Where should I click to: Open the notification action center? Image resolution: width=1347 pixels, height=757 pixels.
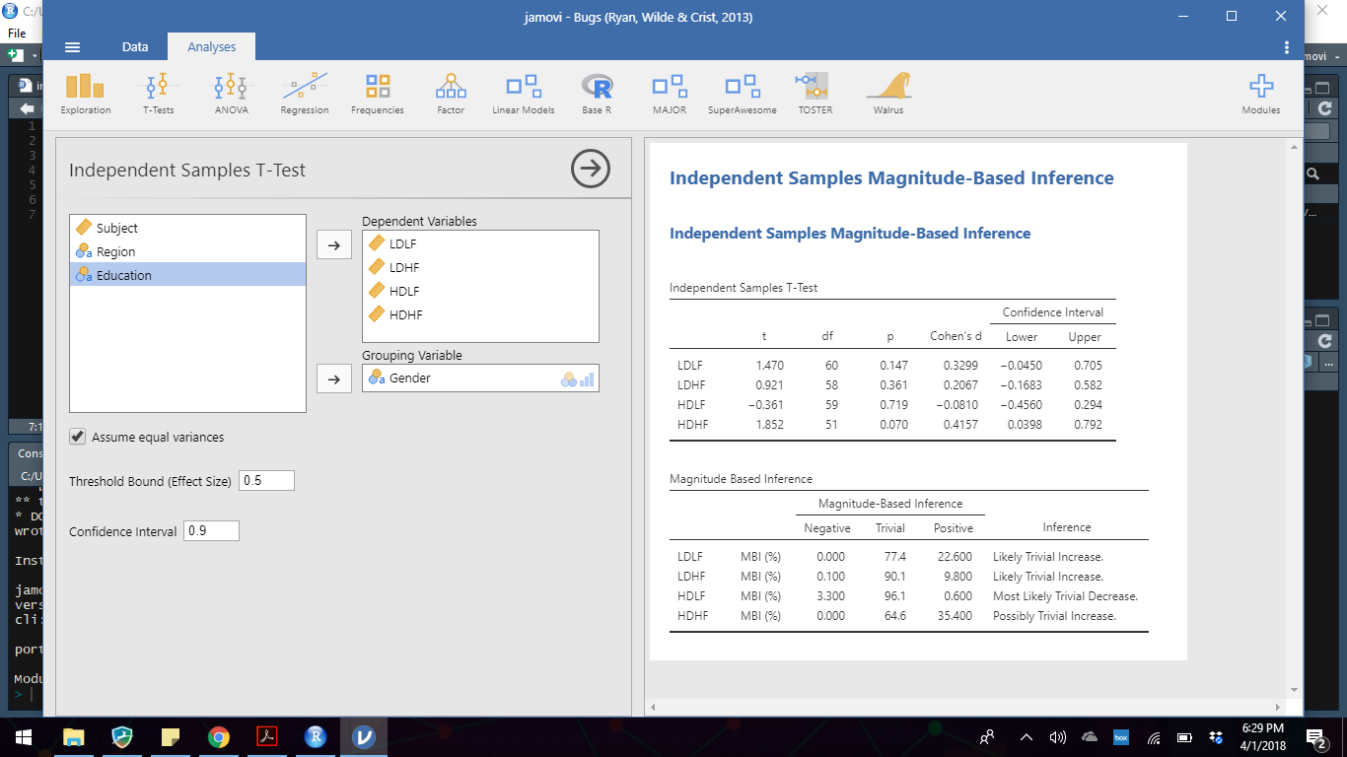(x=1315, y=736)
